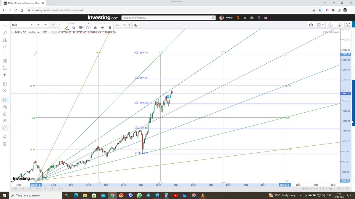Open the patterns tool in left sidebar
The height and width of the screenshot is (199, 355).
4,60
